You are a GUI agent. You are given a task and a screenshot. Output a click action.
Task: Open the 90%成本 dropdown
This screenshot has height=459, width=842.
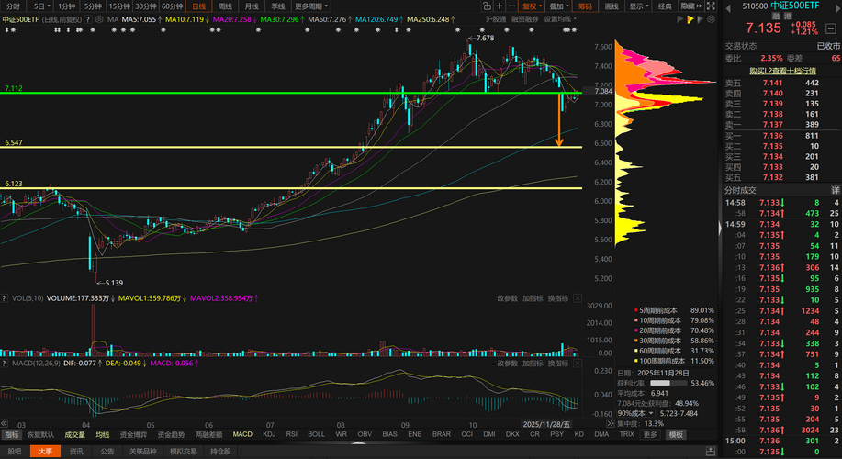(x=635, y=413)
